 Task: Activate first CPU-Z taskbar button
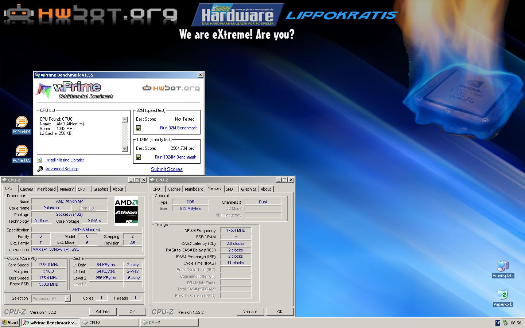tap(110, 323)
